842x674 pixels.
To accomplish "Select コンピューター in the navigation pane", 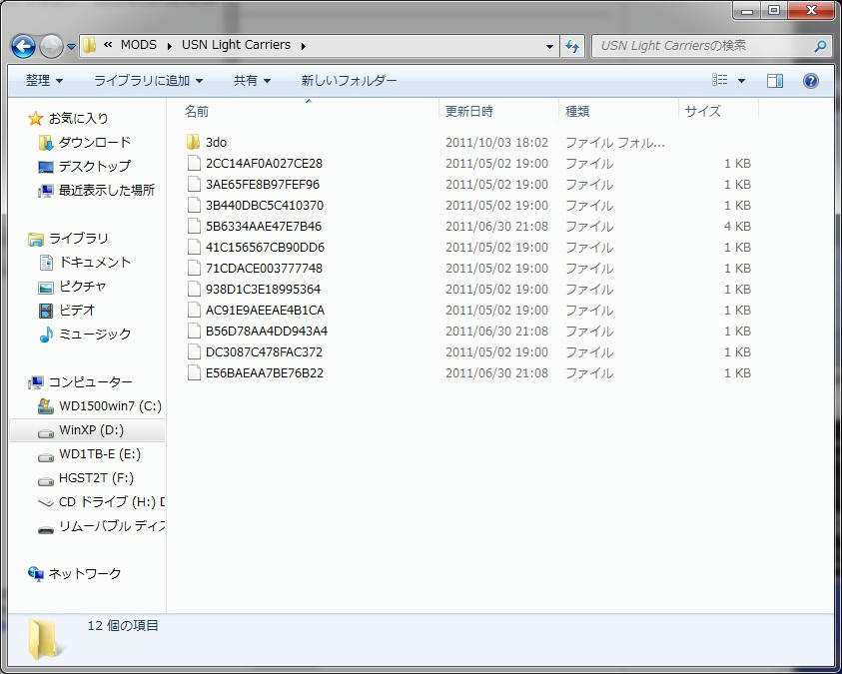I will coord(81,382).
